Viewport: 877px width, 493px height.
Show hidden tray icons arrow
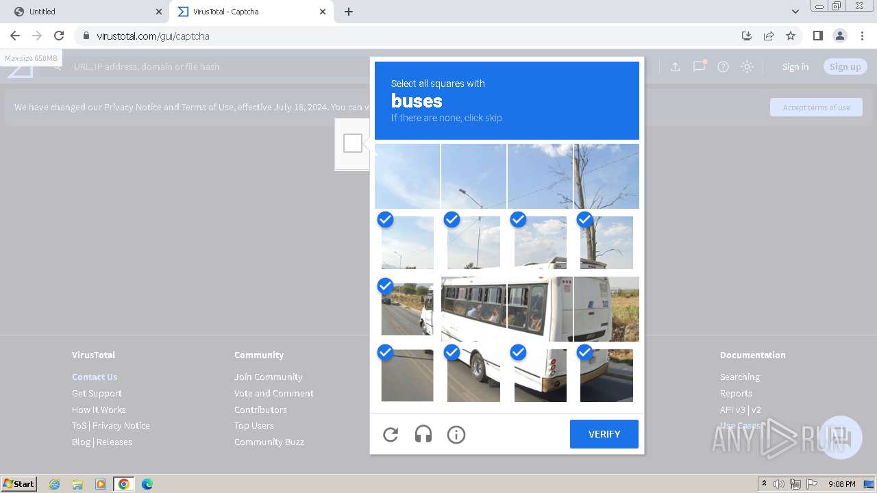point(764,484)
